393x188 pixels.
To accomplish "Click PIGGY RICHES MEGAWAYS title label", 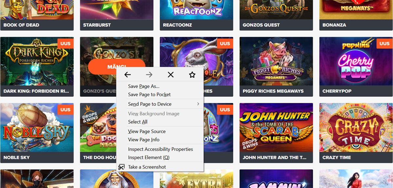I will (x=273, y=91).
